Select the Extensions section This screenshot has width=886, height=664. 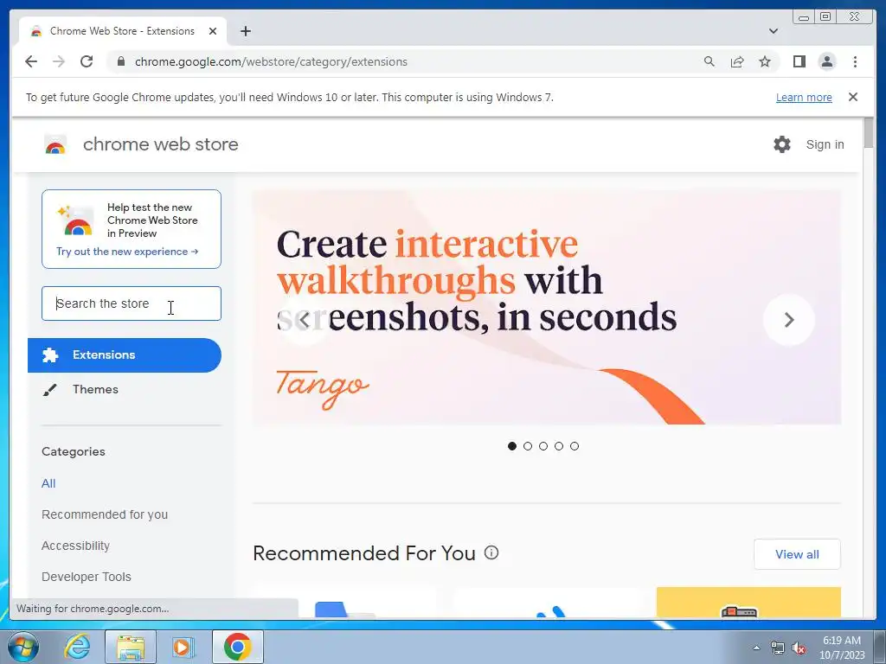(125, 355)
